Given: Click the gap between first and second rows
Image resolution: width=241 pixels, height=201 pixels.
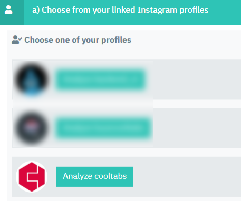Looking at the screenshot, I should pos(126,104).
